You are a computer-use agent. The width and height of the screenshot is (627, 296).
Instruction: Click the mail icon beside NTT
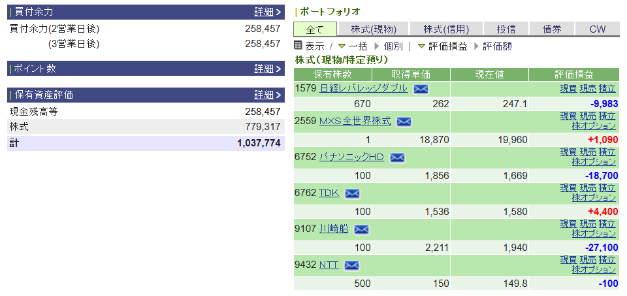point(351,265)
